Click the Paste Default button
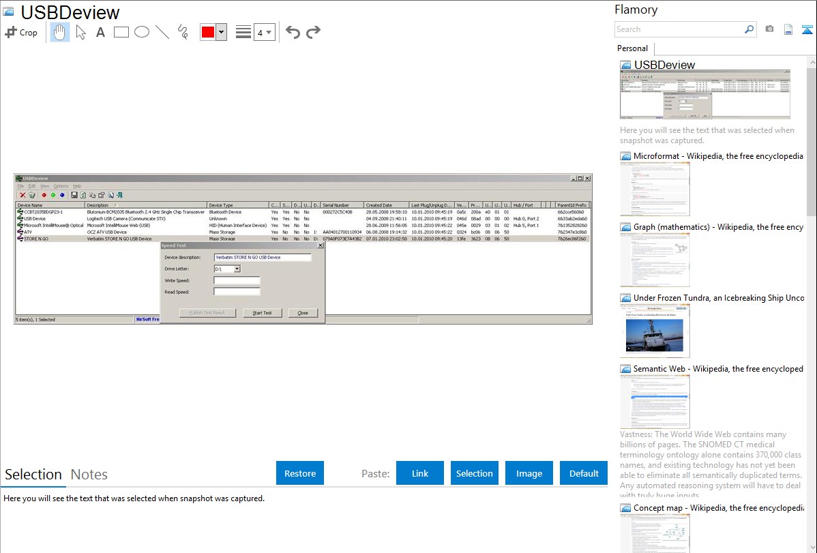 pyautogui.click(x=584, y=473)
